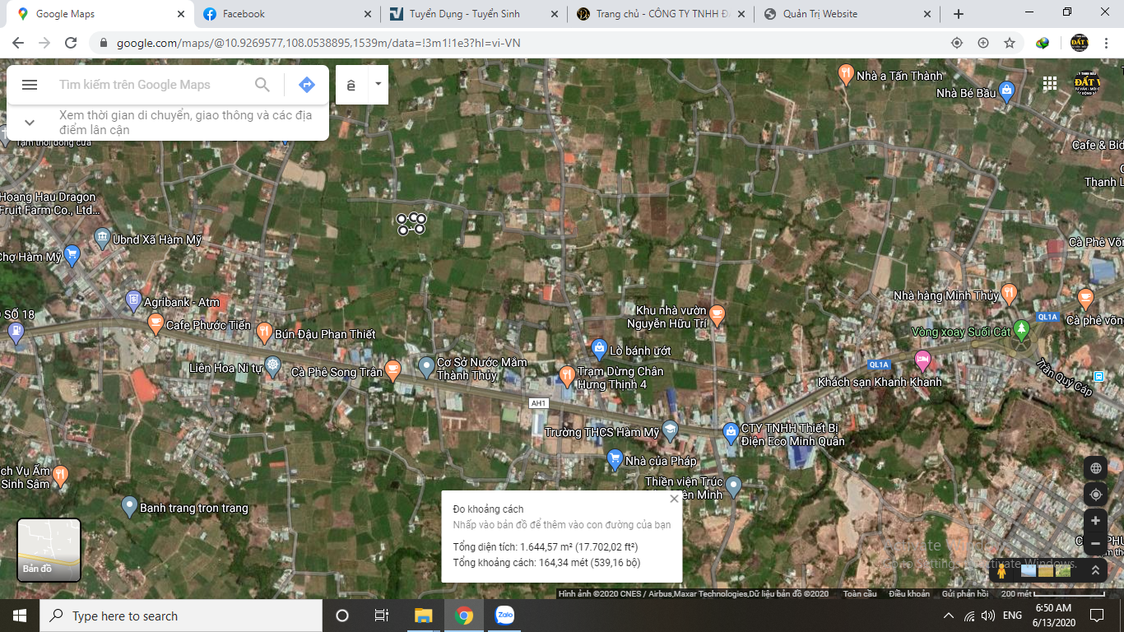The height and width of the screenshot is (632, 1124).
Task: Show my current location on the map
Action: tap(1095, 495)
